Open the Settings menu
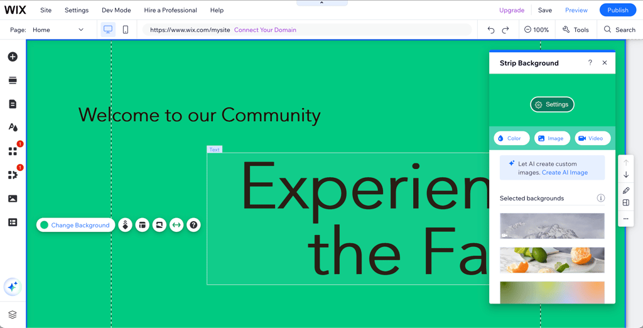 (77, 10)
